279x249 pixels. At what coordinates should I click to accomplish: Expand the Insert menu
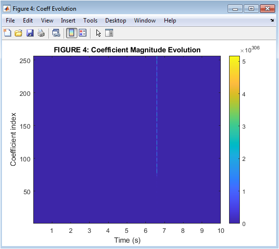pos(68,21)
